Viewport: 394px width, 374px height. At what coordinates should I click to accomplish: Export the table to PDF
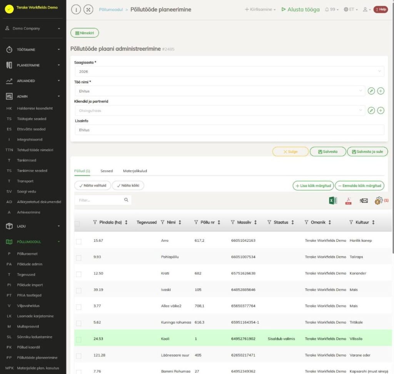tap(348, 201)
